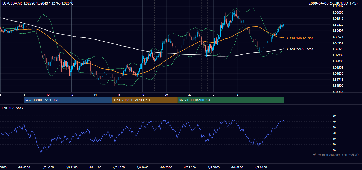Click bottom date label 4/8 20:00
Screen dimensions: 362x170
point(166,167)
